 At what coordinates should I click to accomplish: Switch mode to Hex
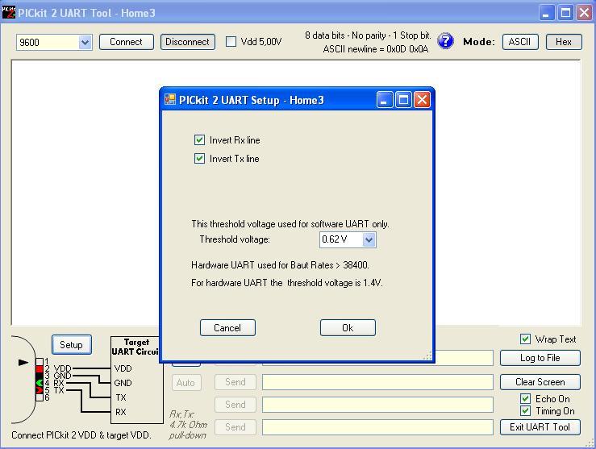click(563, 42)
